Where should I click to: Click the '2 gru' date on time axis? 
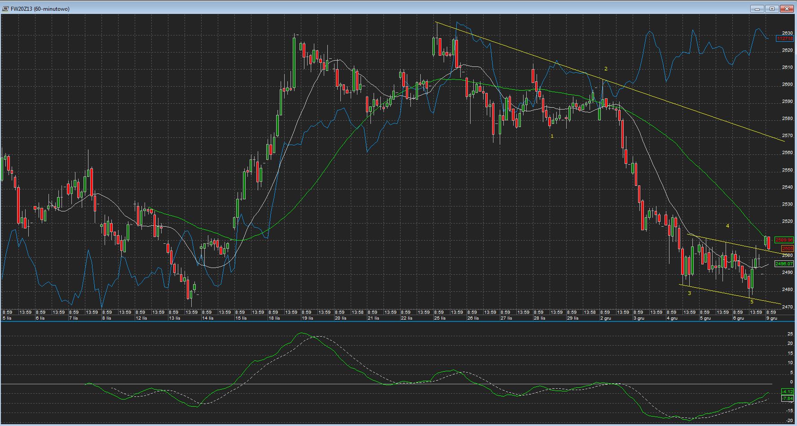(605, 318)
